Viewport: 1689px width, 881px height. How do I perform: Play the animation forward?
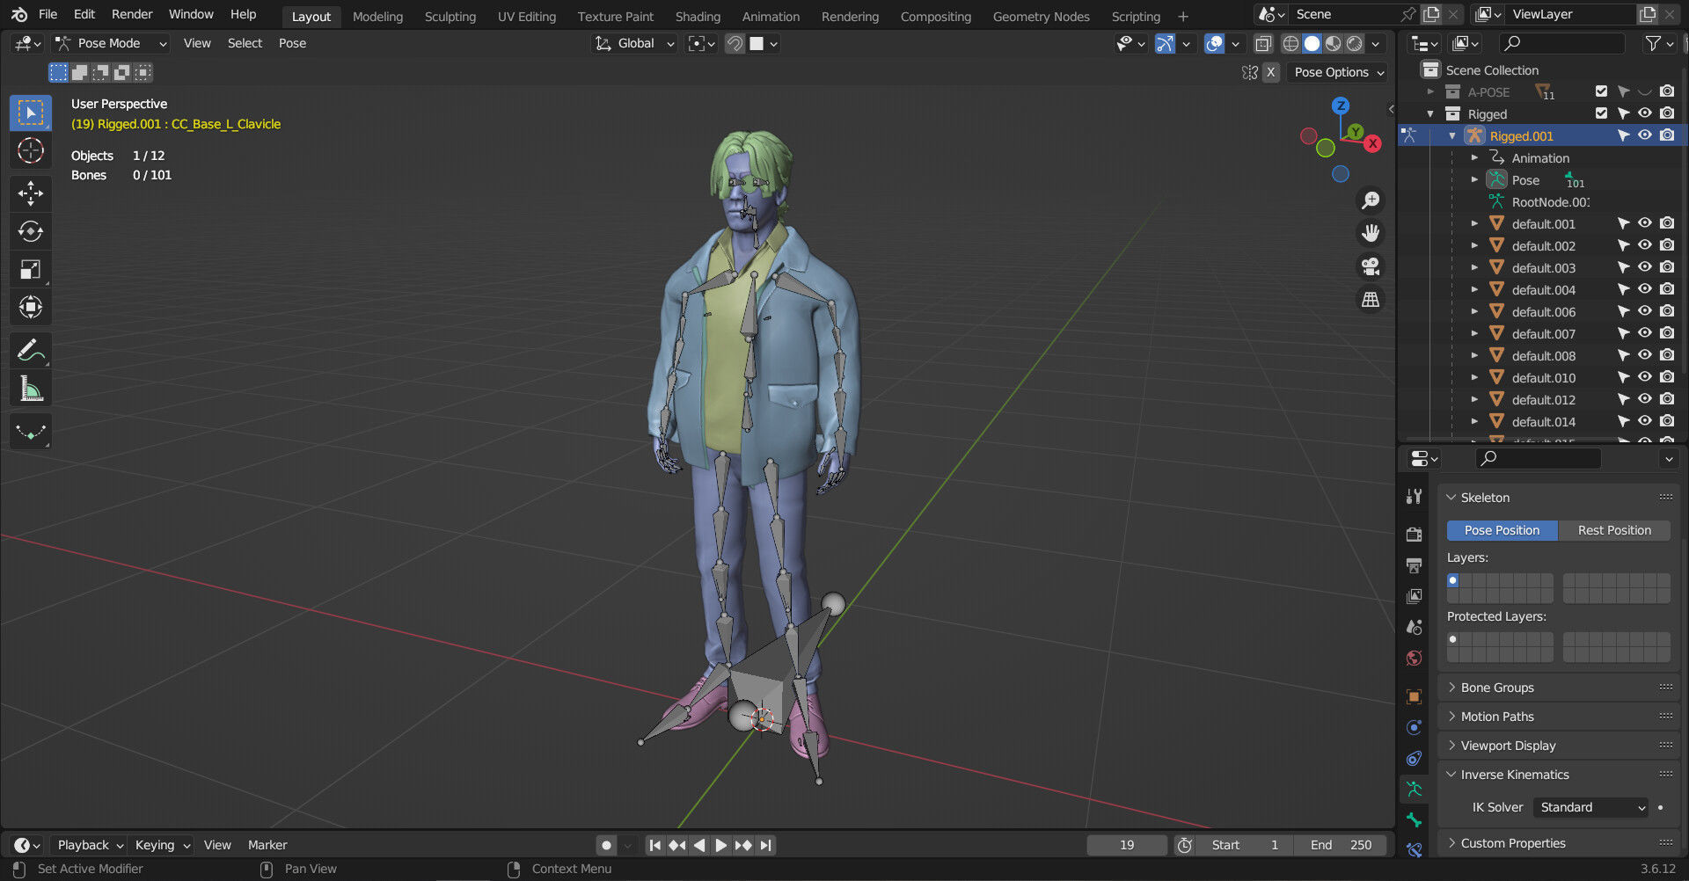(x=720, y=845)
